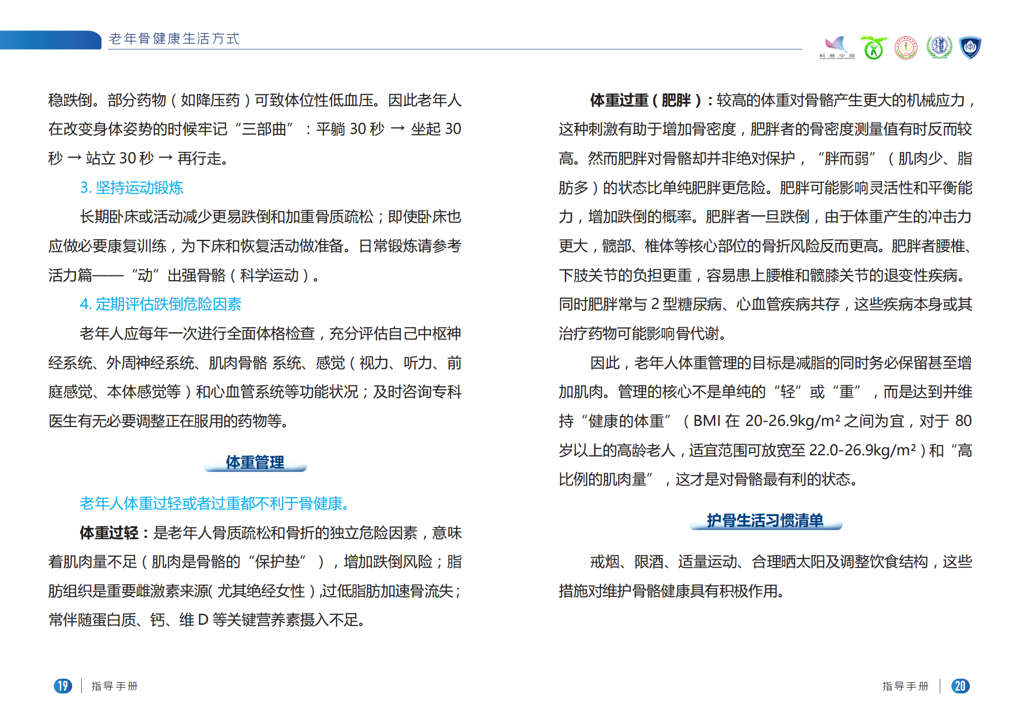Image resolution: width=1021 pixels, height=720 pixels.
Task: Click the right footer 指导手册 text
Action: 905,686
